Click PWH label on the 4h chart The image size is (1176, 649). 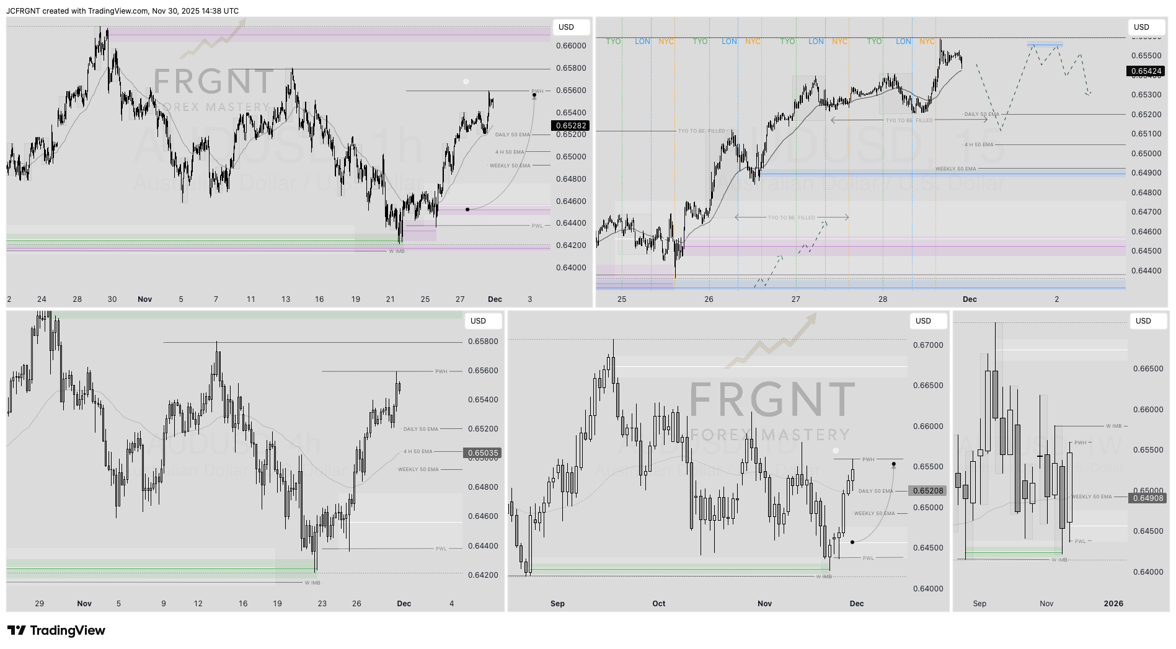click(441, 372)
